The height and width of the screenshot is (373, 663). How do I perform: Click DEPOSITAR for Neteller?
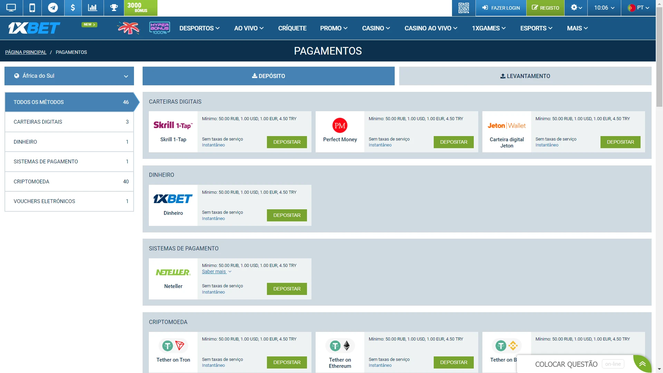[x=287, y=289]
